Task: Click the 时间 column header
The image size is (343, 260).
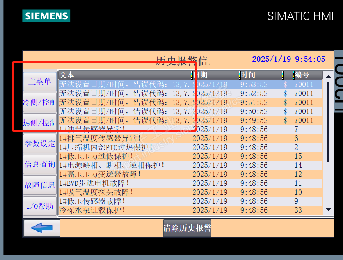Action: point(261,75)
